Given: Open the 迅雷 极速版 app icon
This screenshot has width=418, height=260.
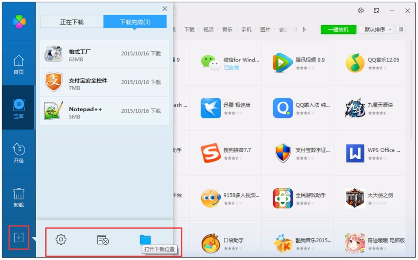Looking at the screenshot, I should click(211, 108).
